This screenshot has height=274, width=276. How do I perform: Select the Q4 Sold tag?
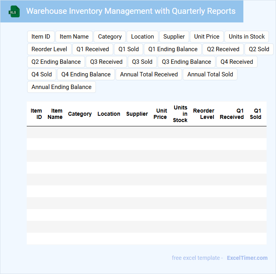pyautogui.click(x=41, y=74)
